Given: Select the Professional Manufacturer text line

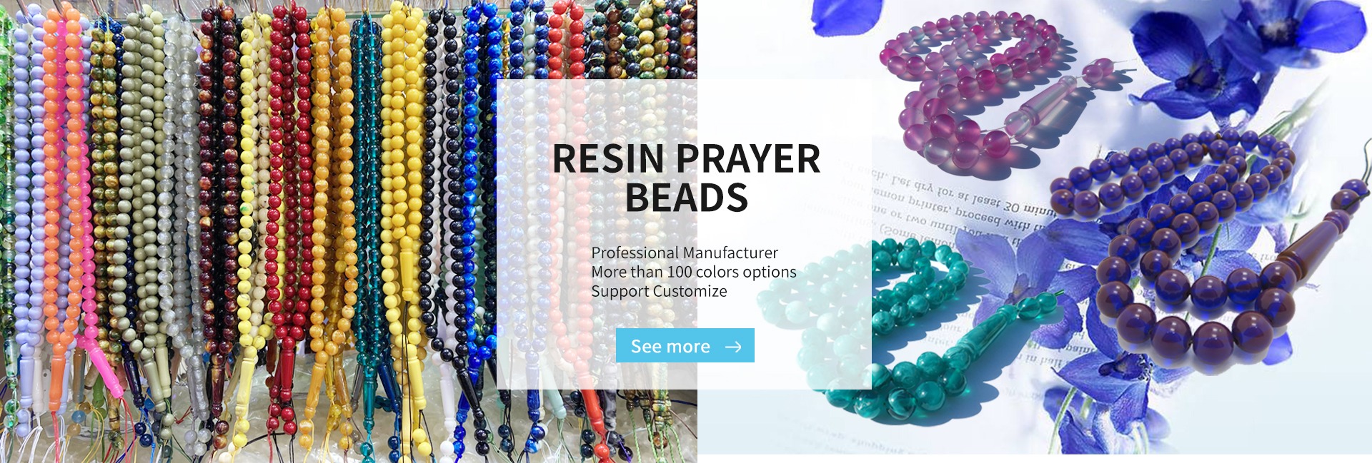Looking at the screenshot, I should 684,253.
